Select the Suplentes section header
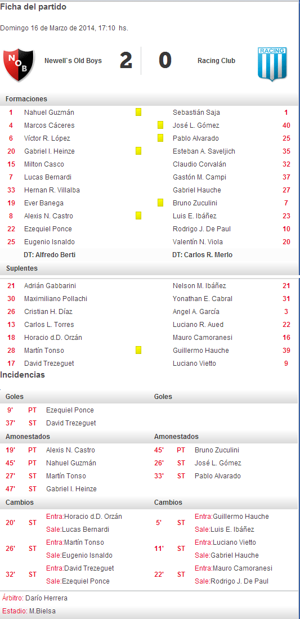300x619 pixels. 22,268
